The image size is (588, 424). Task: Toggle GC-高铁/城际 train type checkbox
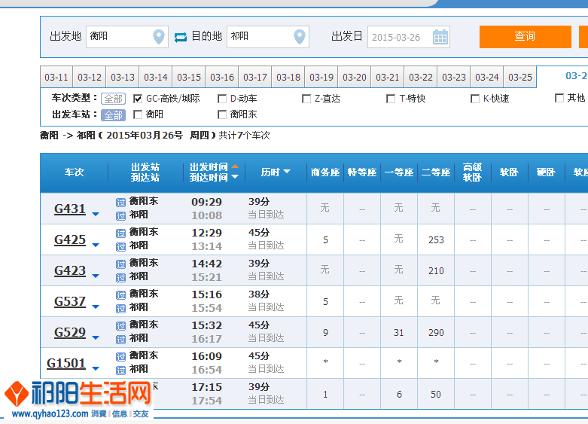(138, 99)
